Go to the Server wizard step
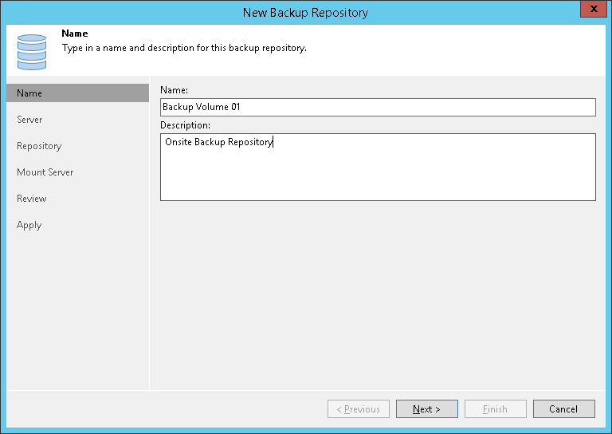612x434 pixels. tap(29, 120)
